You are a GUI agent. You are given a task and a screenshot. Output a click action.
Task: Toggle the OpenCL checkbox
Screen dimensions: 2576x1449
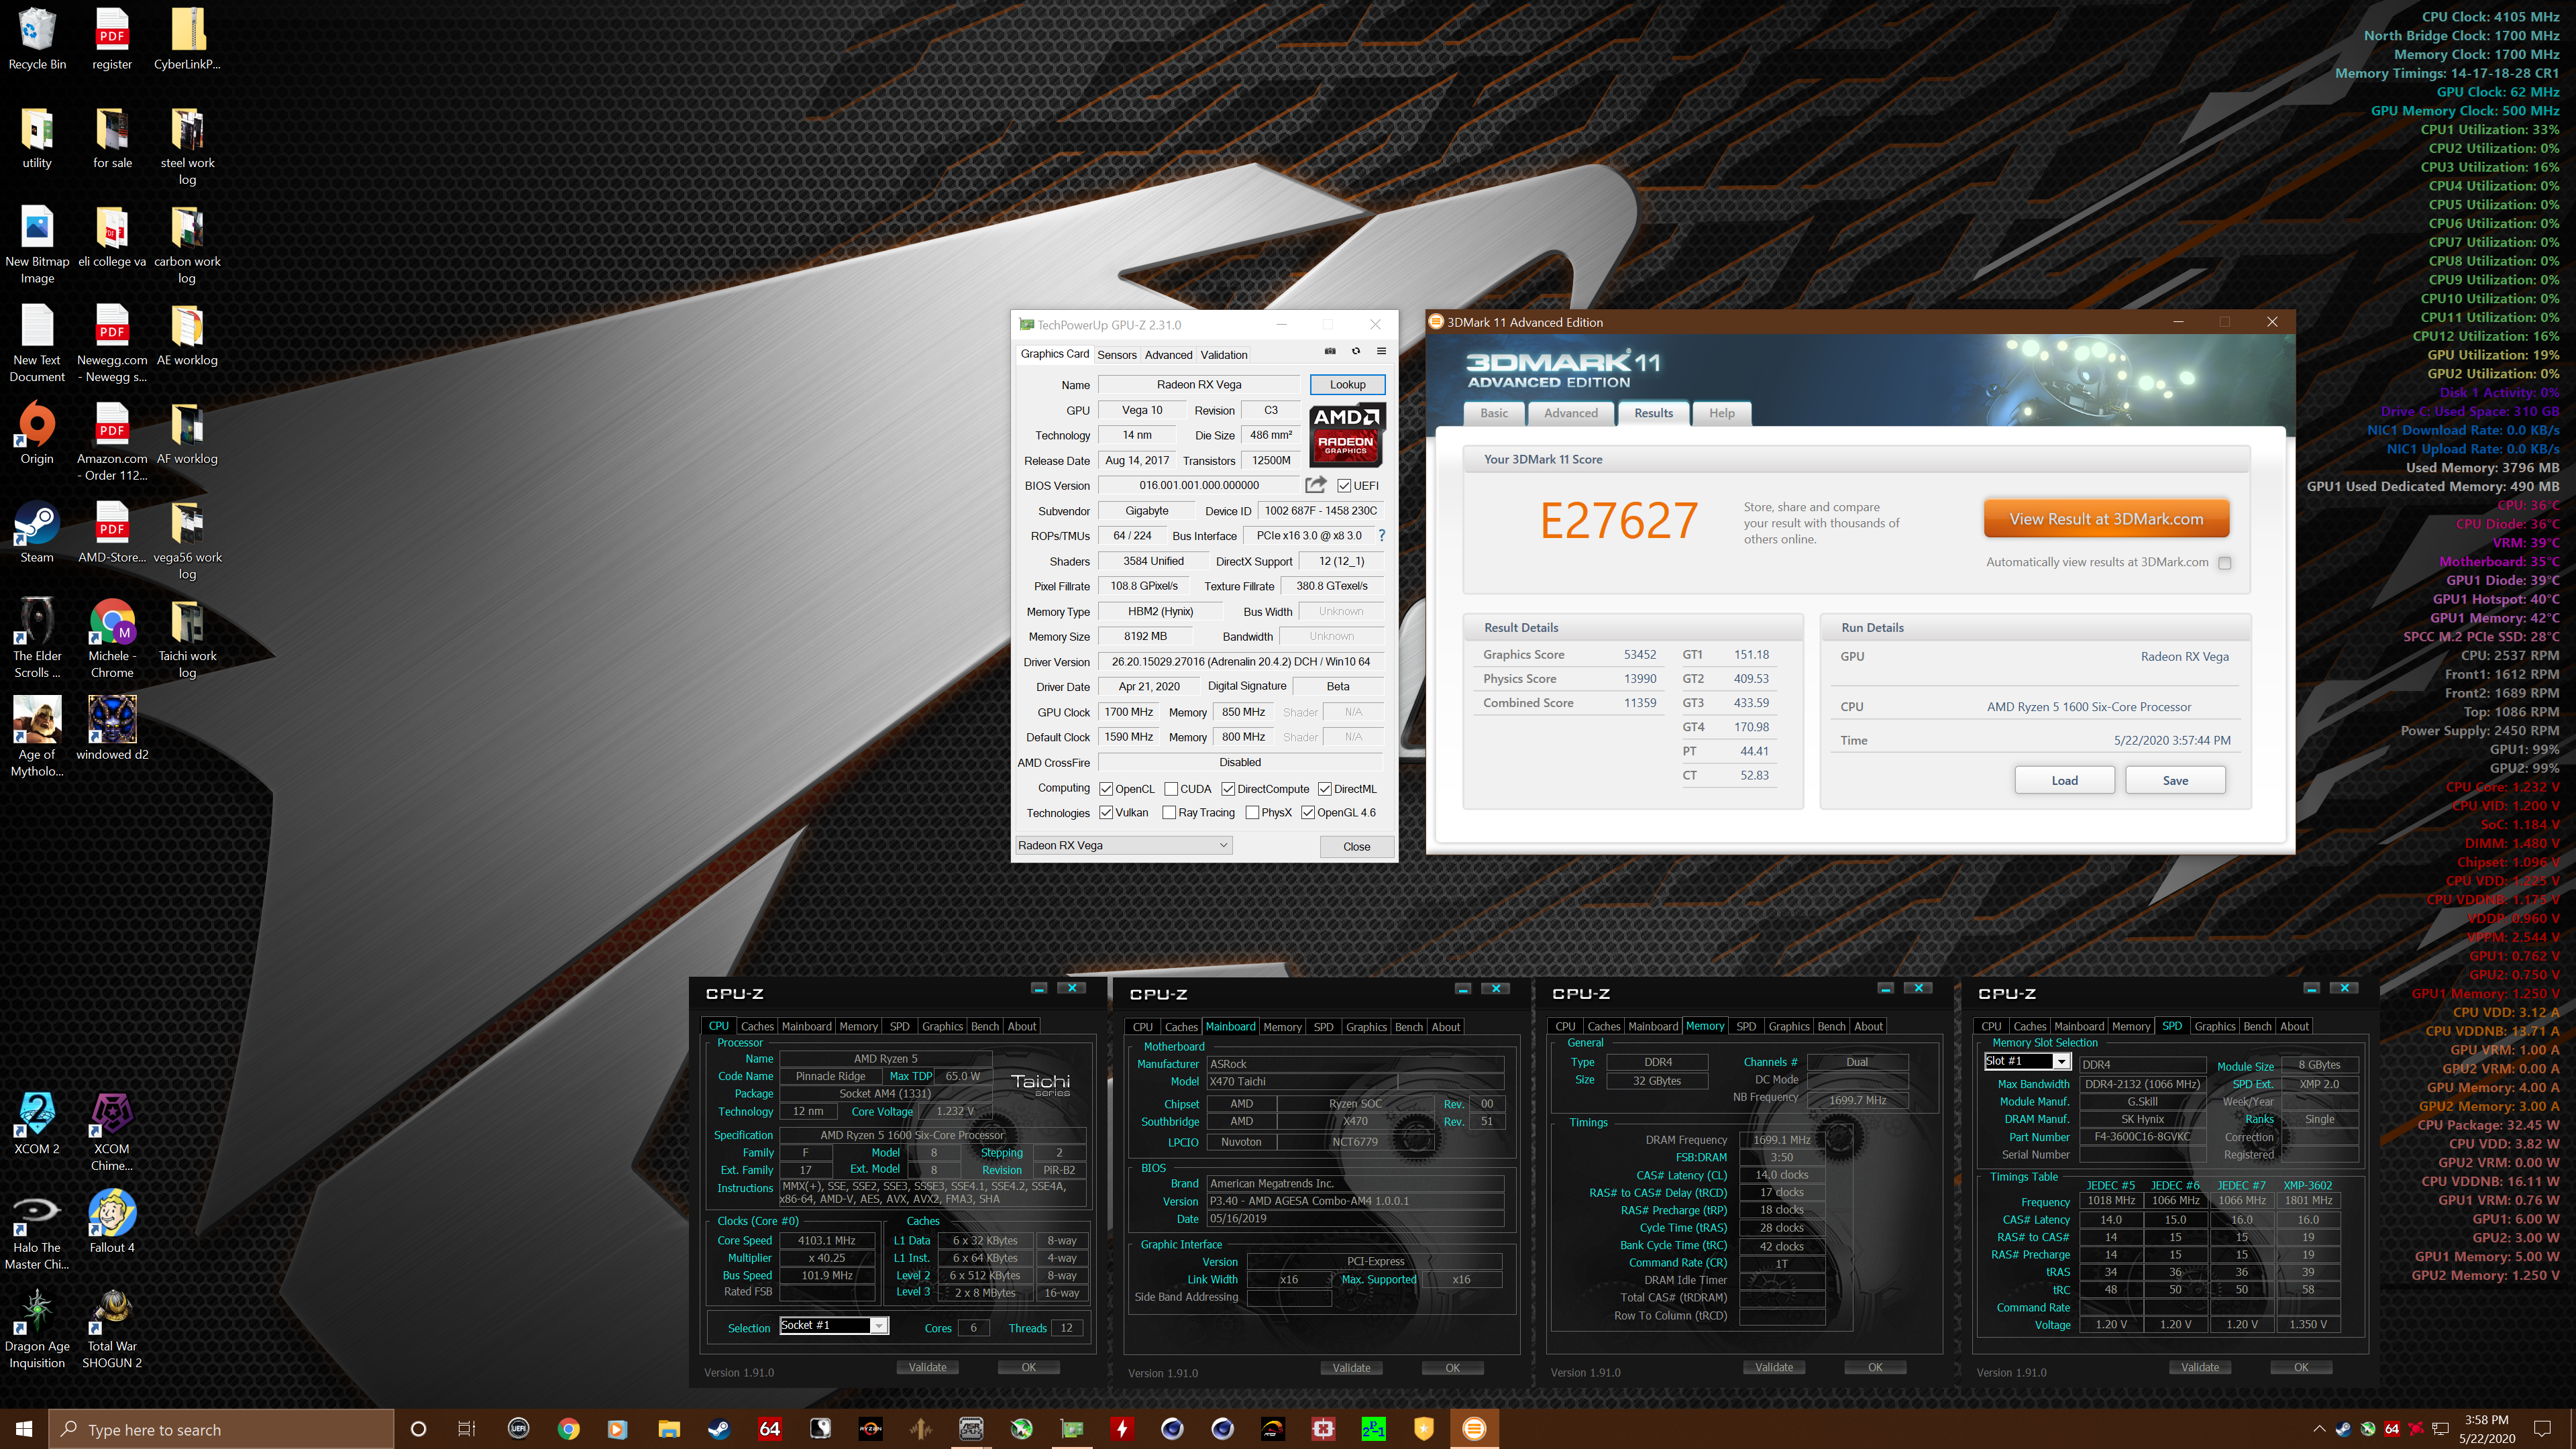1106,789
